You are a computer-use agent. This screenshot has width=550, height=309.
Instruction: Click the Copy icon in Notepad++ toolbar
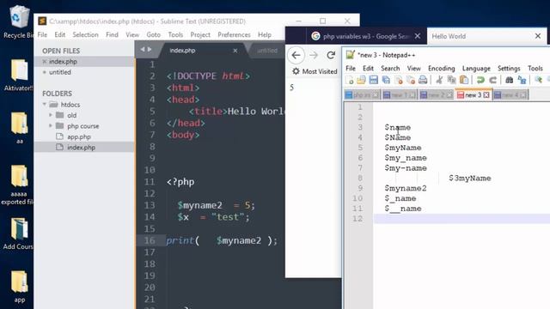pos(451,80)
